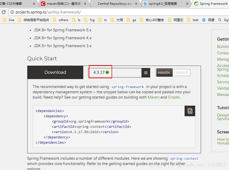Image resolution: width=229 pixels, height=170 pixels.
Task: Open the 核心300整合 bookmark folder
Action: 152,20
